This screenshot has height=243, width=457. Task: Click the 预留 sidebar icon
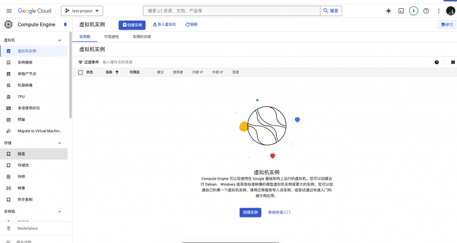point(8,120)
